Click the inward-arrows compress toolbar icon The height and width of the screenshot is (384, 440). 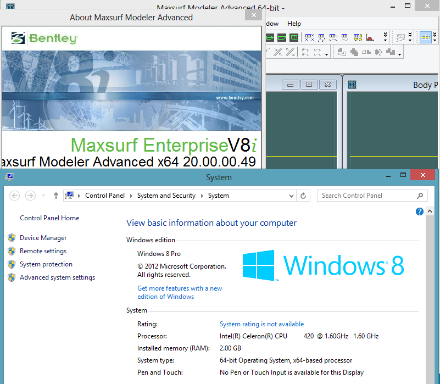click(x=278, y=52)
